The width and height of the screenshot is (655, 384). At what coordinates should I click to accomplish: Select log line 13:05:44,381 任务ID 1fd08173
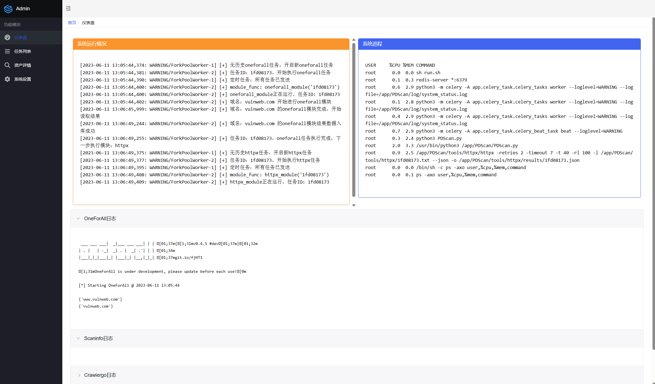pyautogui.click(x=206, y=73)
